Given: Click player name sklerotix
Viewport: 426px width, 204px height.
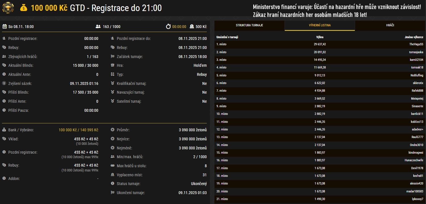Looking at the screenshot, I should point(418,83).
